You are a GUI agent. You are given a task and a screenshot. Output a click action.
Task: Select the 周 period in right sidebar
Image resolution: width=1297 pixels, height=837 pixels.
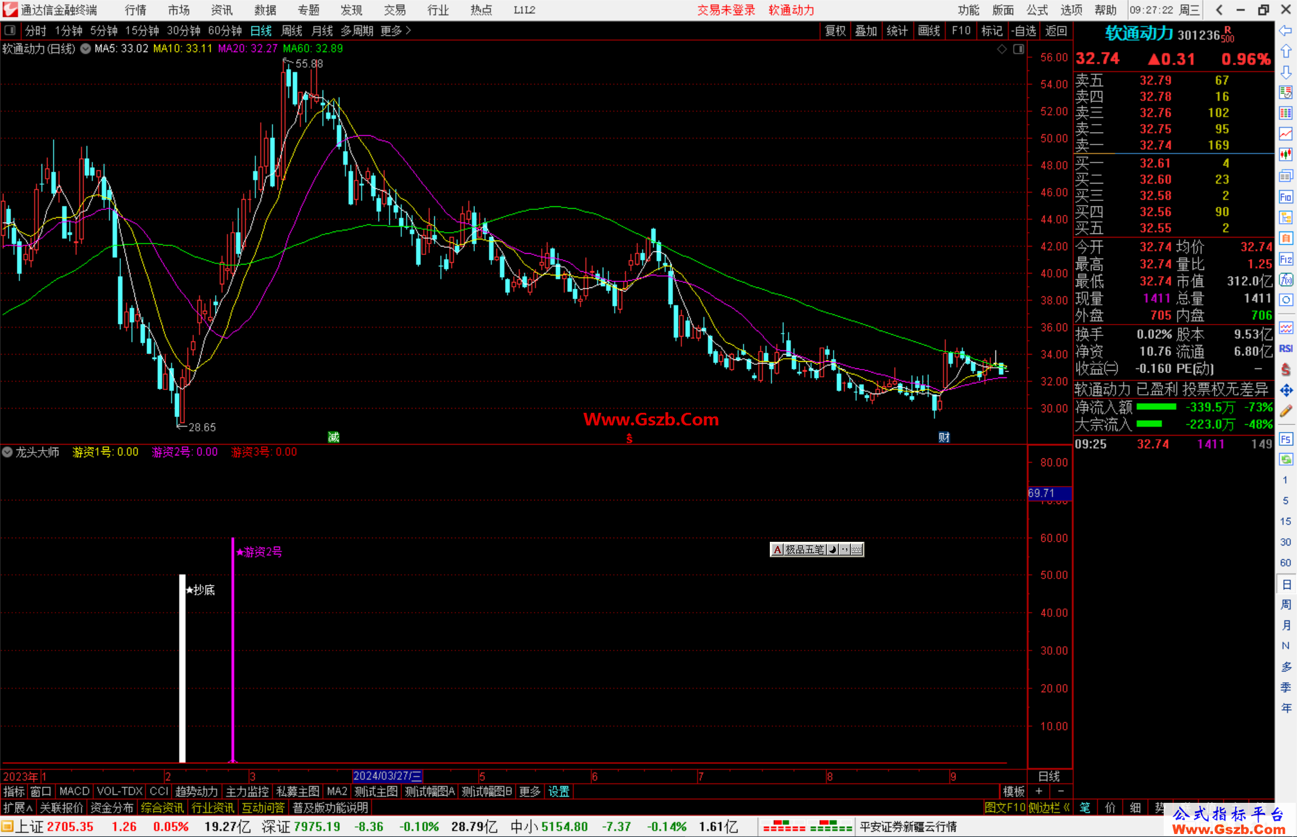tap(1286, 605)
